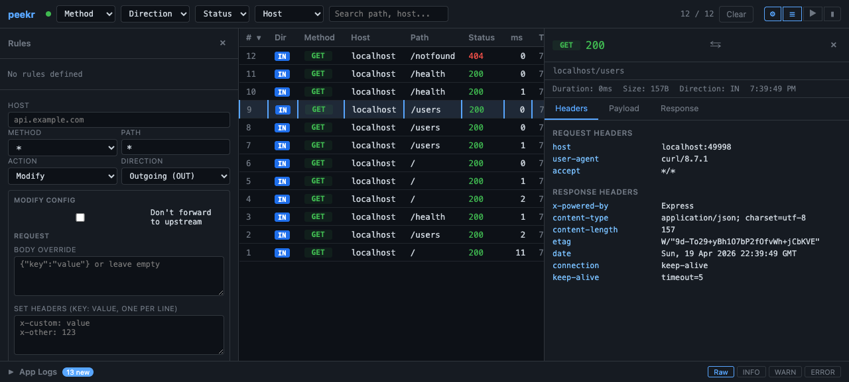Screen dimensions: 849x382
Task: Click the 13 new logs badge
Action: (78, 372)
